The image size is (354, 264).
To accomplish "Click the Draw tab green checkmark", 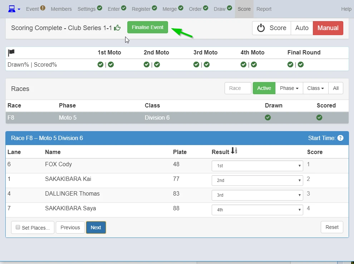I will (230, 8).
